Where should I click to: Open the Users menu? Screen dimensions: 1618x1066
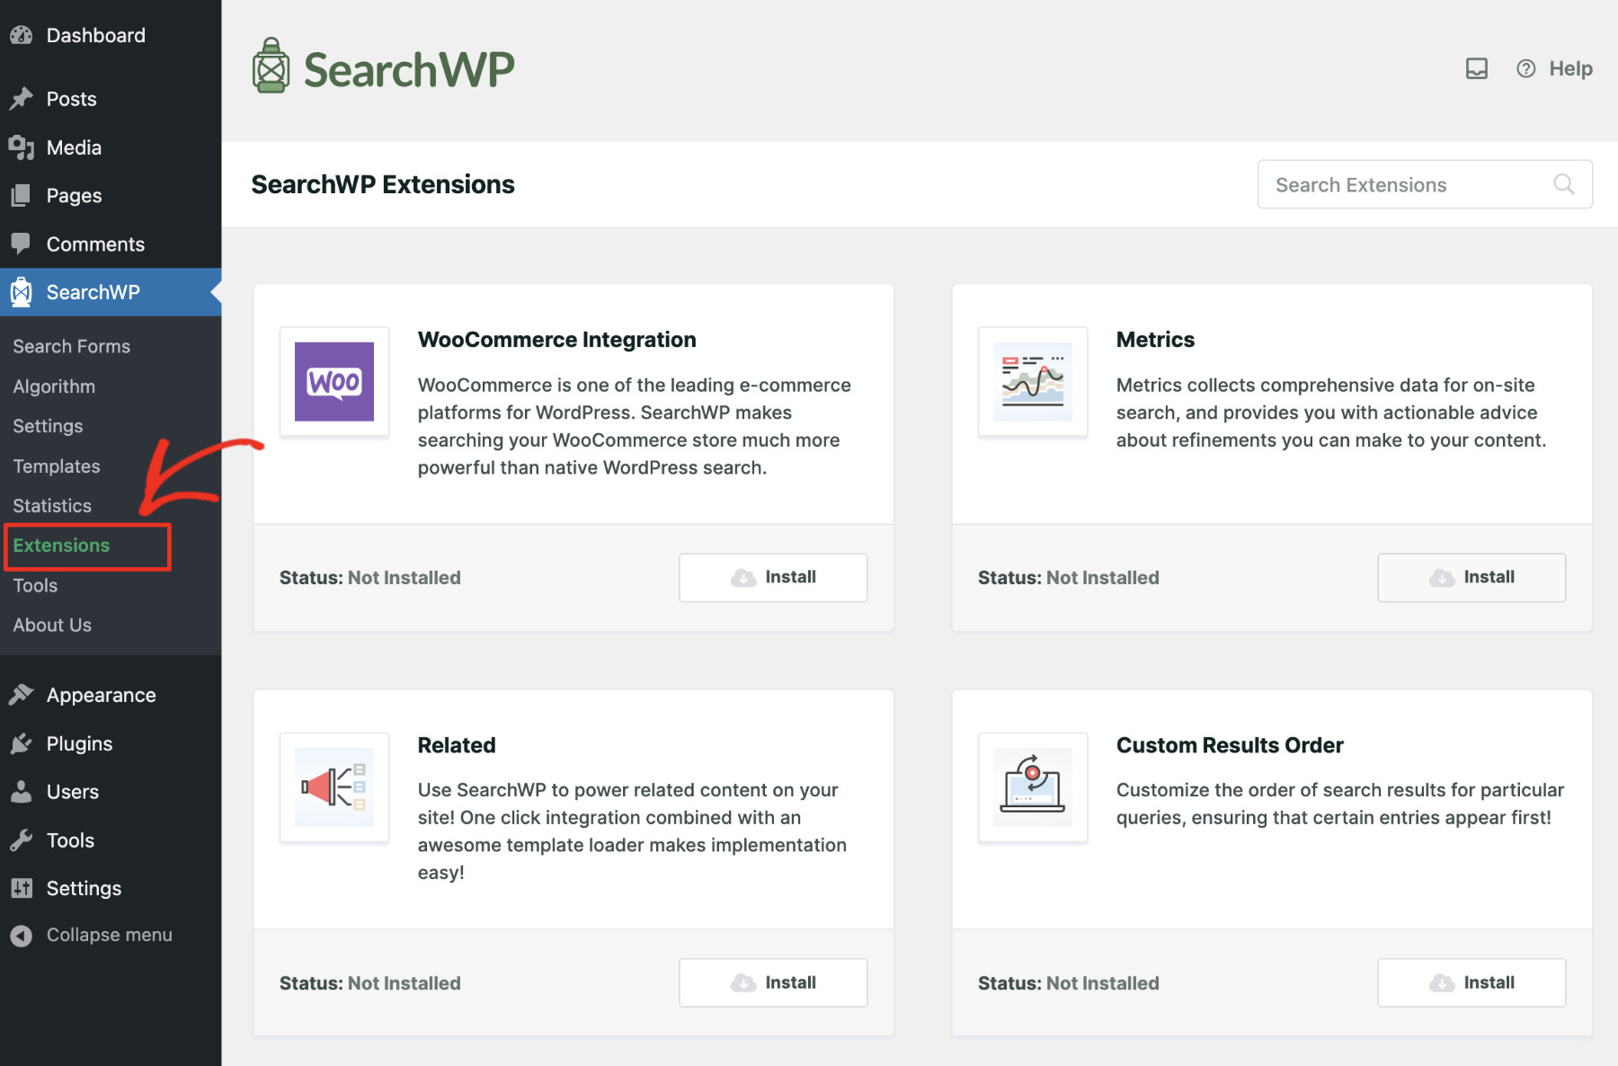(111, 792)
